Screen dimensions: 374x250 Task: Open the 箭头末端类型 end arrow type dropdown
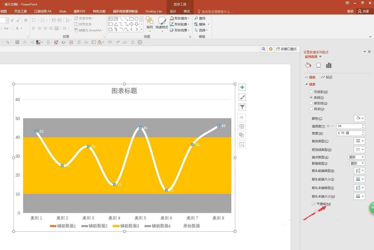(x=359, y=188)
